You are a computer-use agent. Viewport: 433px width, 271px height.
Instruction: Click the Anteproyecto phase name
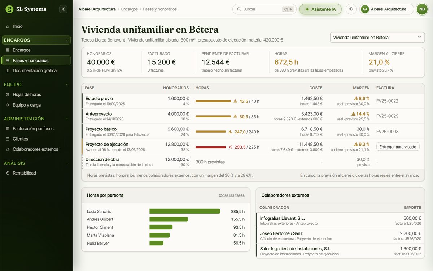tap(99, 114)
